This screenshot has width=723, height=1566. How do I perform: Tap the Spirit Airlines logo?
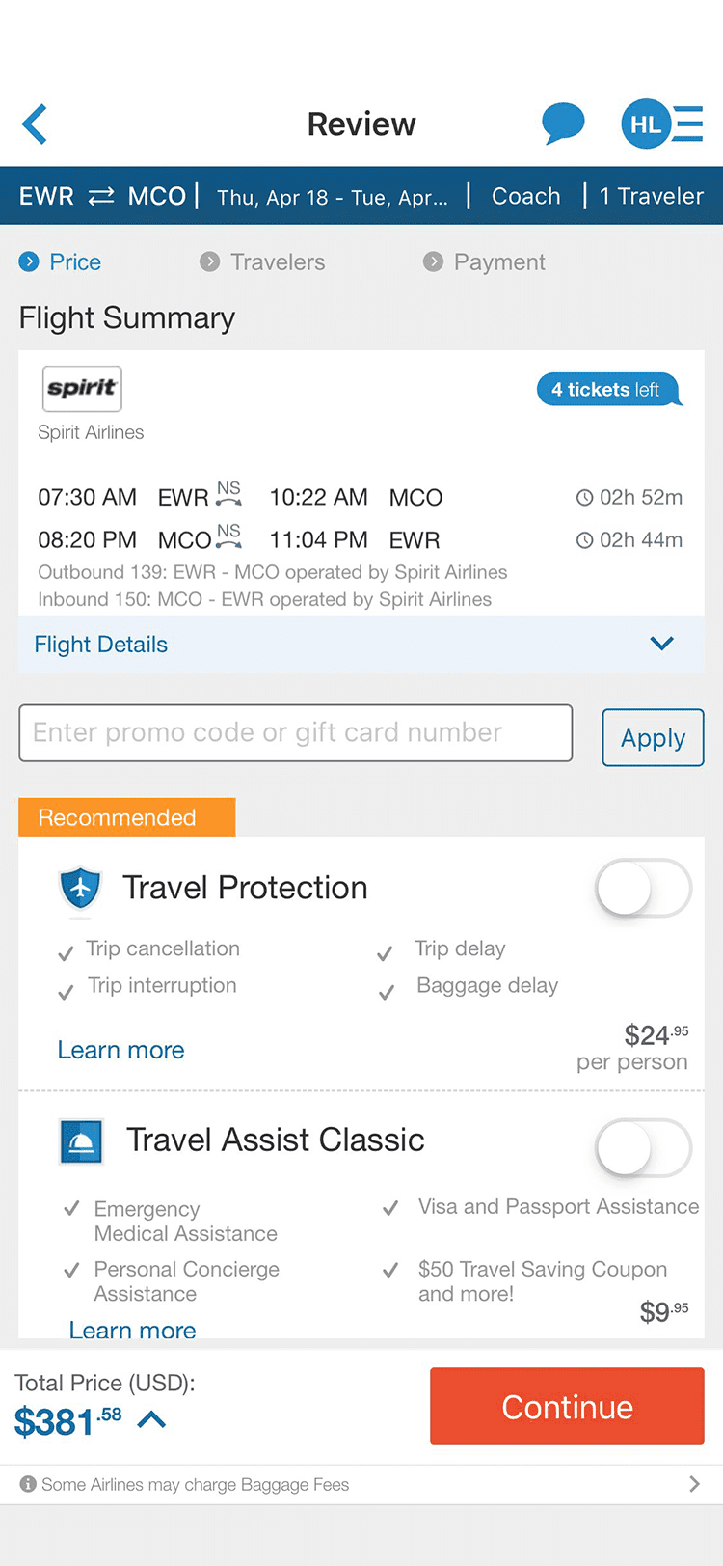click(82, 389)
